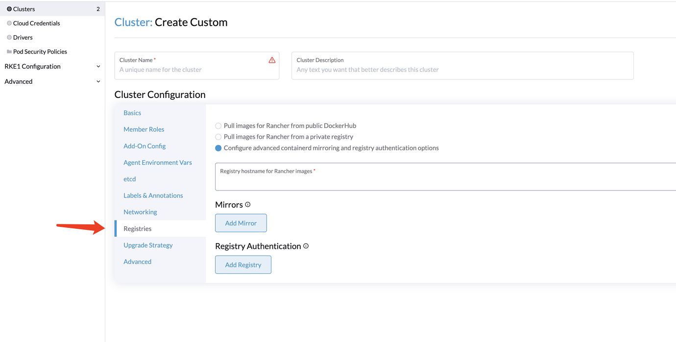Screen dimensions: 676x342
Task: Click the Cluster Name warning icon
Action: [x=272, y=60]
